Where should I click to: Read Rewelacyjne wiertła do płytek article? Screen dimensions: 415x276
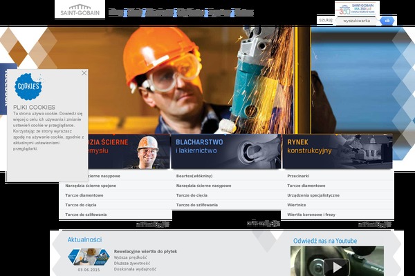[145, 251]
